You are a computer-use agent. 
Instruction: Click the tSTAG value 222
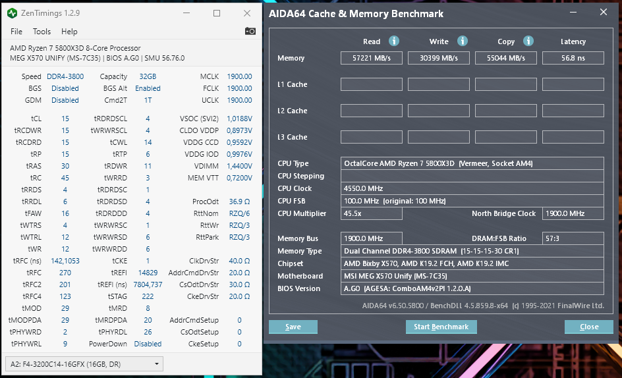click(148, 297)
